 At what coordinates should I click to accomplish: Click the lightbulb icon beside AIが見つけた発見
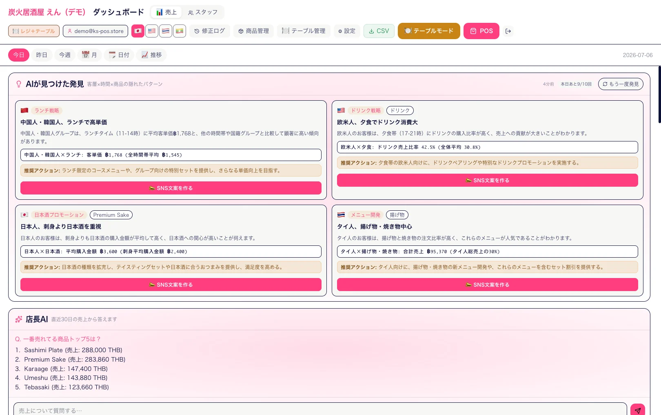tap(18, 84)
